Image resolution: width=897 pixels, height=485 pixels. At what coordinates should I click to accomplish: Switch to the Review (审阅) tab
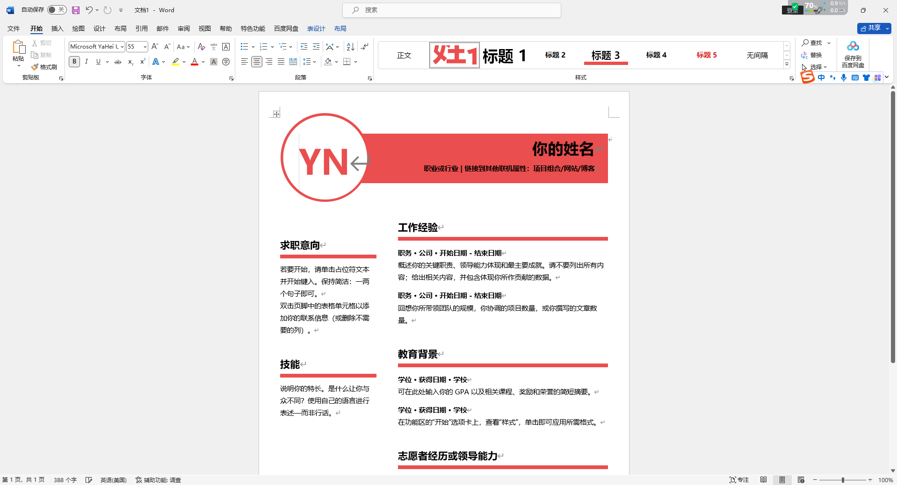point(184,29)
